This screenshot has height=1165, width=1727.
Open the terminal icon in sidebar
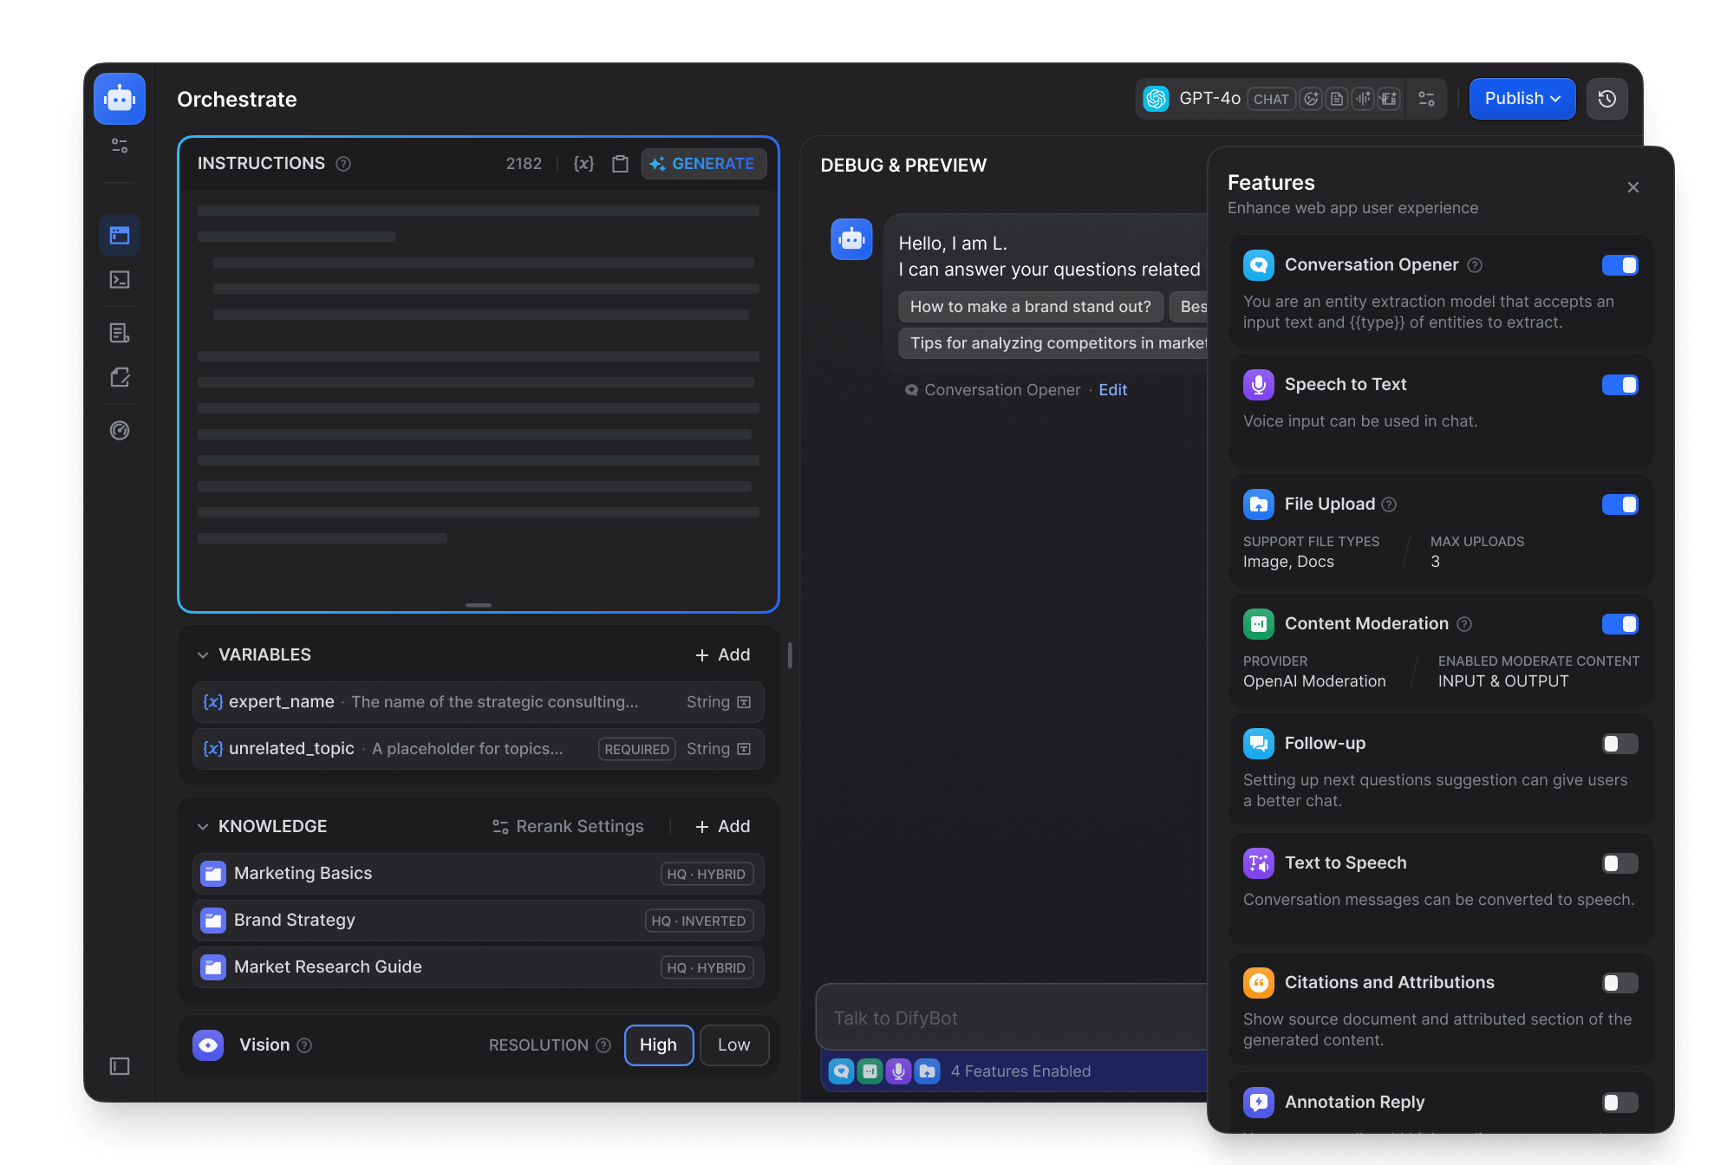click(x=120, y=280)
